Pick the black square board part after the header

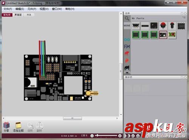[x=154, y=26]
